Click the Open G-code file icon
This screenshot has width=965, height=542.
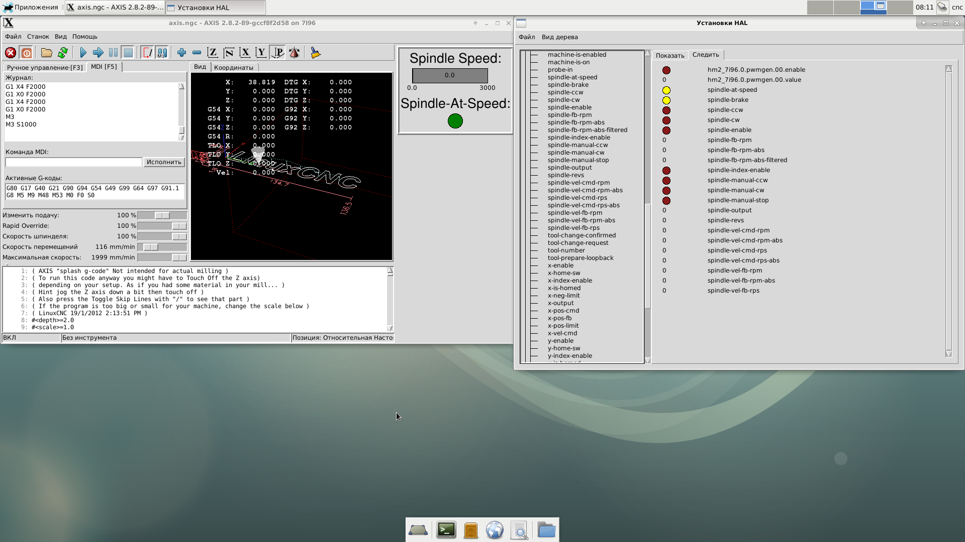[x=47, y=53]
